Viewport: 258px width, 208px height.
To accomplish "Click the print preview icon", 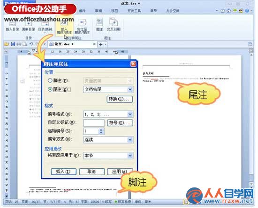I will [25, 44].
